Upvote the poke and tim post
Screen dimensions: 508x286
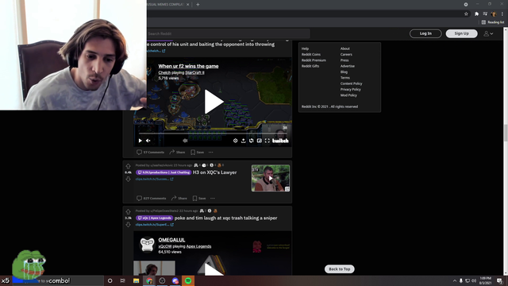coord(128,212)
